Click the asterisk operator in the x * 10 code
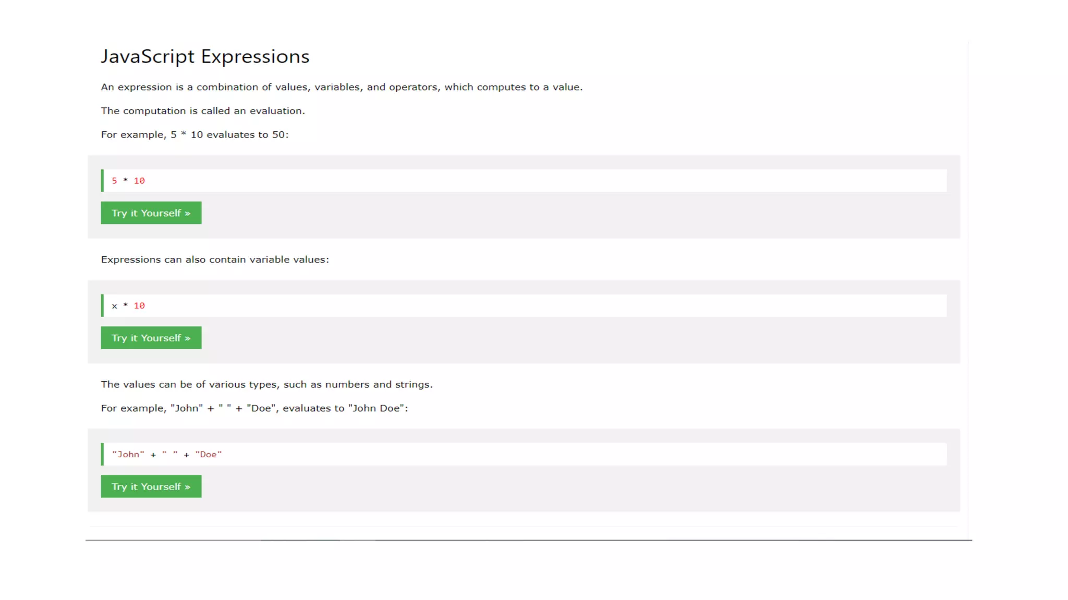1068x600 pixels. pyautogui.click(x=125, y=306)
